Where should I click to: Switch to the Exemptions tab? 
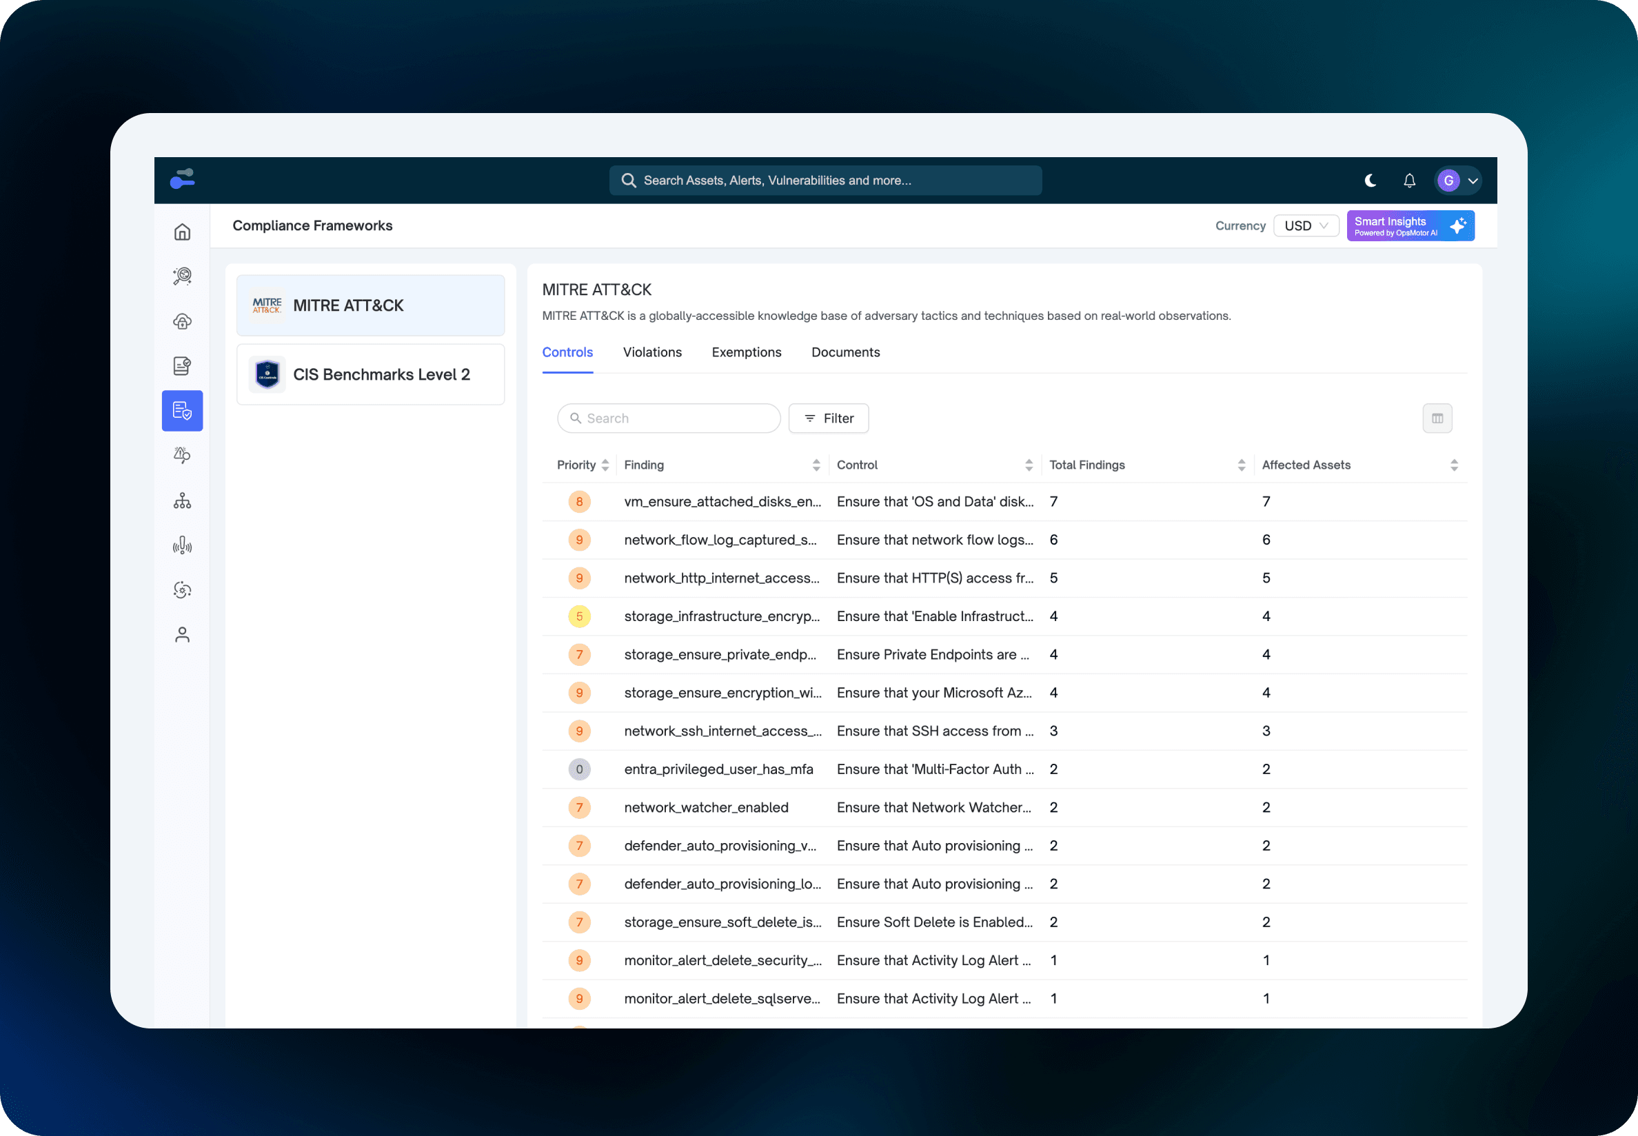pyautogui.click(x=746, y=352)
